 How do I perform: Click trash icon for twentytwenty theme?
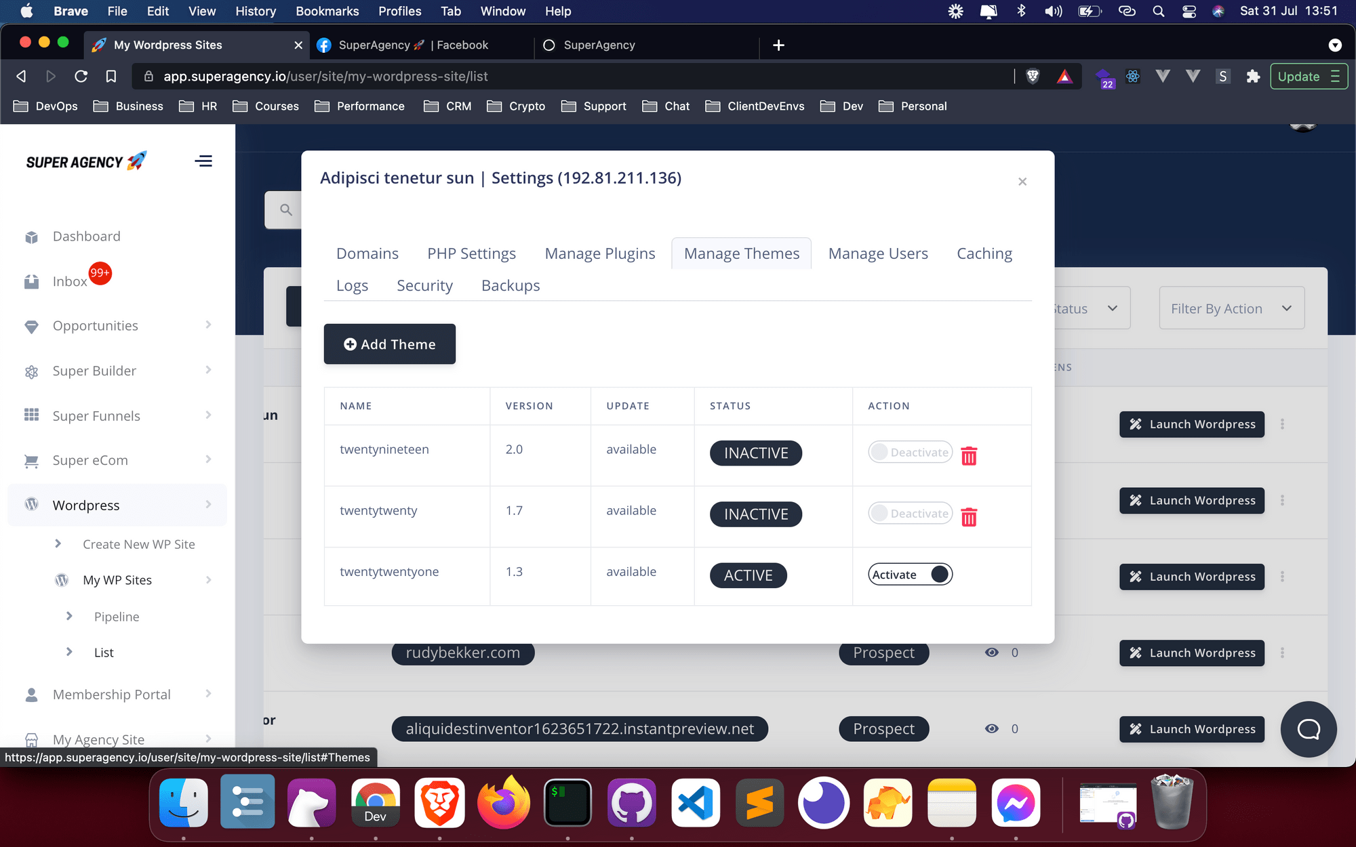(x=969, y=517)
